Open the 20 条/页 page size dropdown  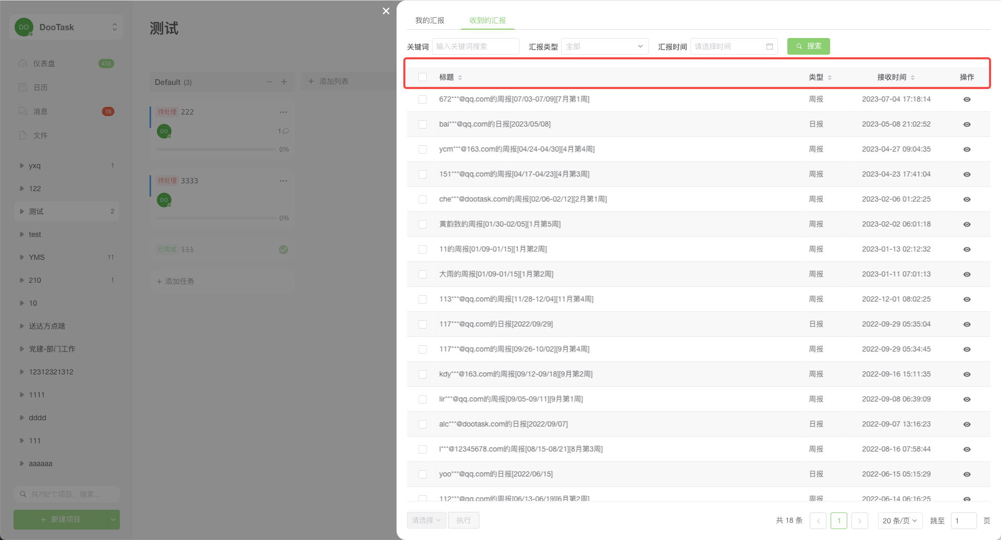[x=899, y=521]
